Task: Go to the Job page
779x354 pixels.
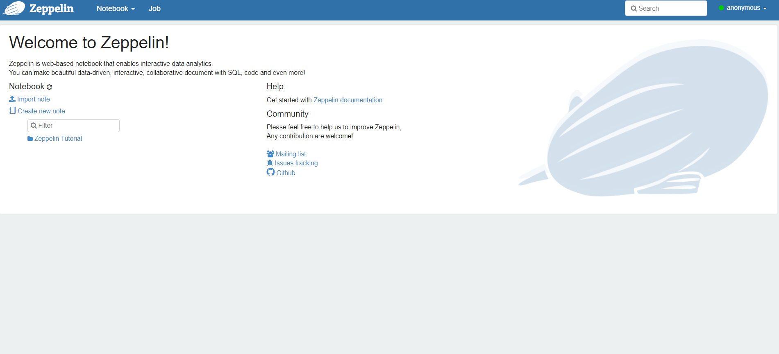Action: pyautogui.click(x=154, y=9)
